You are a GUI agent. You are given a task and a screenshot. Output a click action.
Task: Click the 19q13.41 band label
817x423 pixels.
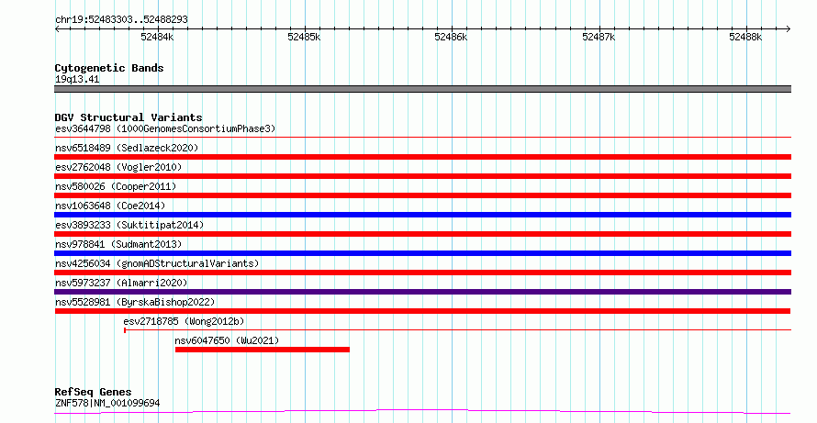click(x=77, y=79)
